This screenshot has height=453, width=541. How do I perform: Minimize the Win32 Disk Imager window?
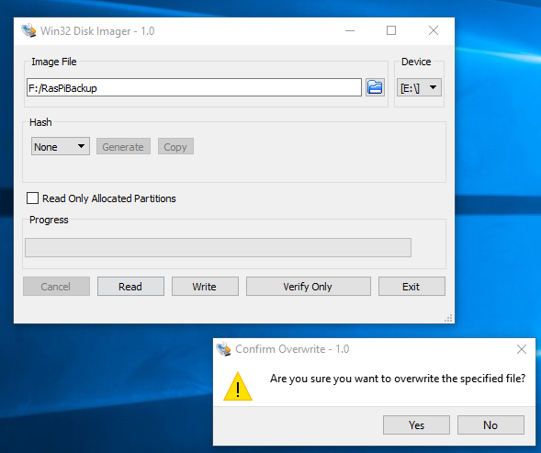350,30
